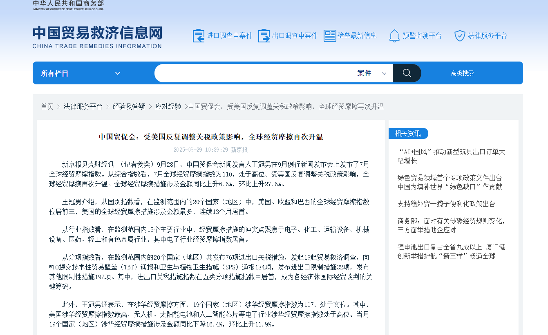Open the 支持稳外贸一揽子便利化政策出台 article
The height and width of the screenshot is (335, 548).
pos(446,204)
